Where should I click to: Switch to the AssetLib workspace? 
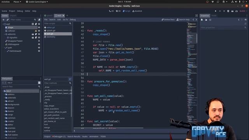coord(137,11)
